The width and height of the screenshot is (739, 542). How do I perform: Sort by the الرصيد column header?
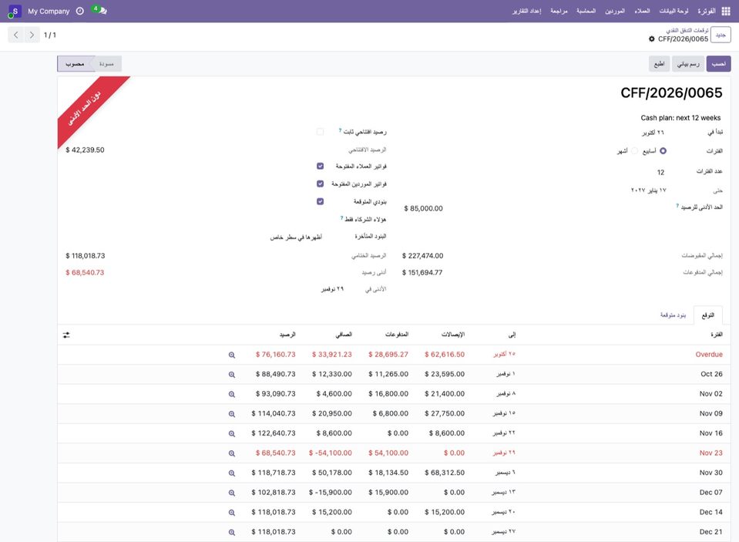tap(287, 335)
